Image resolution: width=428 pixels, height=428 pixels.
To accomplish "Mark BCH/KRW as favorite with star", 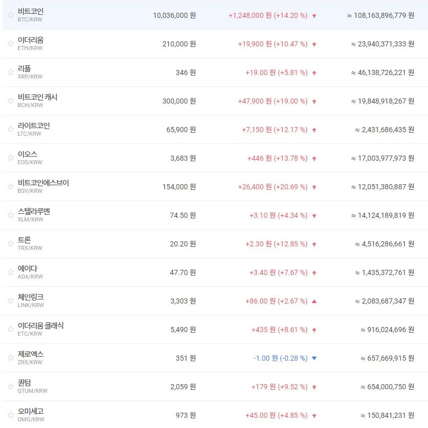I will [10, 101].
